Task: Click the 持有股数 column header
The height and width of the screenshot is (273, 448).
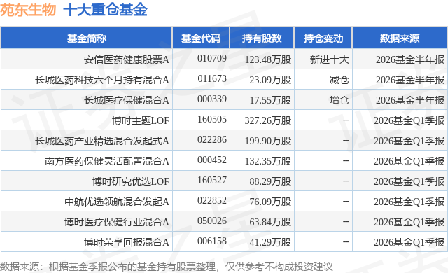Action: (x=262, y=38)
